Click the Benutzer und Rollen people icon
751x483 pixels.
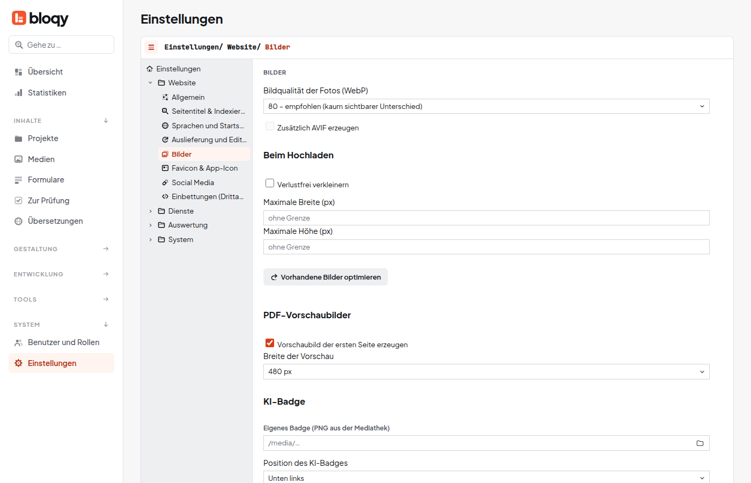click(18, 342)
